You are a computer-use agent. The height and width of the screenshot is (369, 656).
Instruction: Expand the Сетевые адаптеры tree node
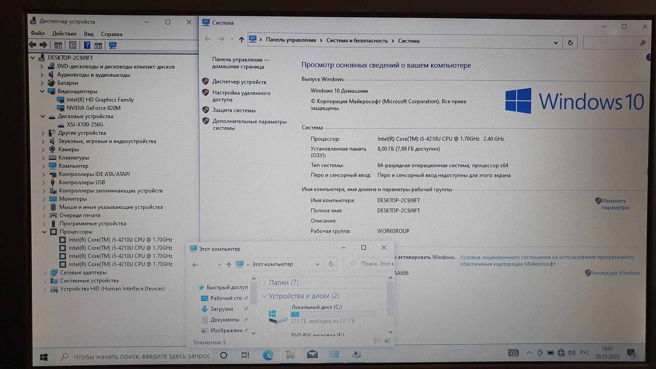coord(45,273)
